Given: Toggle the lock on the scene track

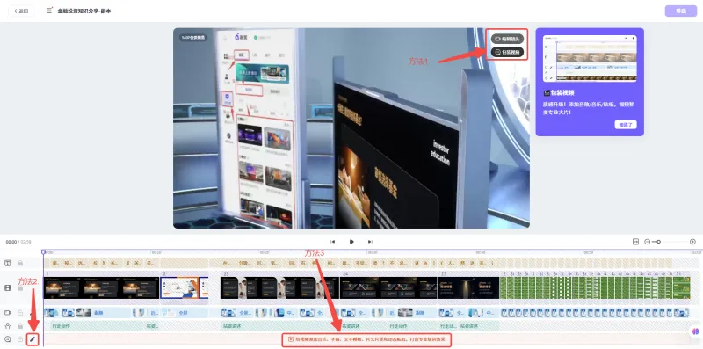Looking at the screenshot, I should click(x=20, y=288).
